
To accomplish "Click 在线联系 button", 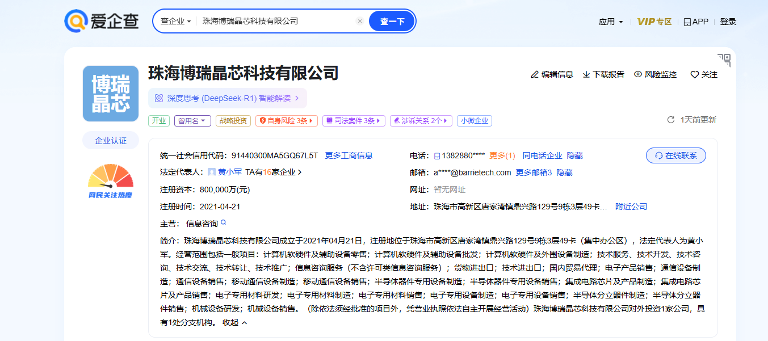I will (675, 155).
